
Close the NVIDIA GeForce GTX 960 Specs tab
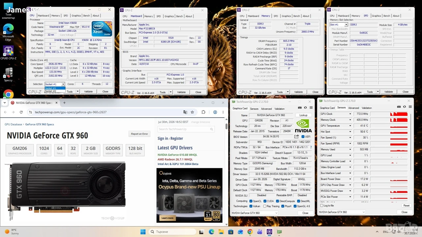pos(56,103)
